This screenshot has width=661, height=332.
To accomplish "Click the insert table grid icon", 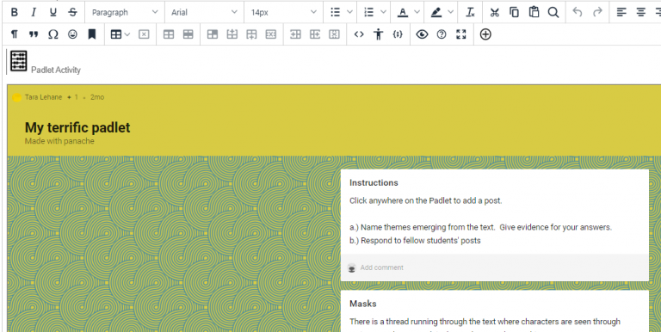I will click(x=116, y=34).
